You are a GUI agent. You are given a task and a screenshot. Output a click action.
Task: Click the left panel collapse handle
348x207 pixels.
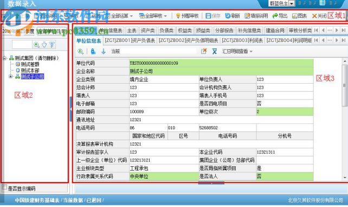point(71,109)
